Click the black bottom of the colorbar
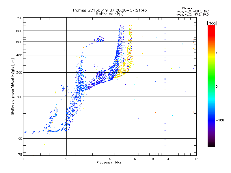The height and width of the screenshot is (173, 231). [211, 145]
